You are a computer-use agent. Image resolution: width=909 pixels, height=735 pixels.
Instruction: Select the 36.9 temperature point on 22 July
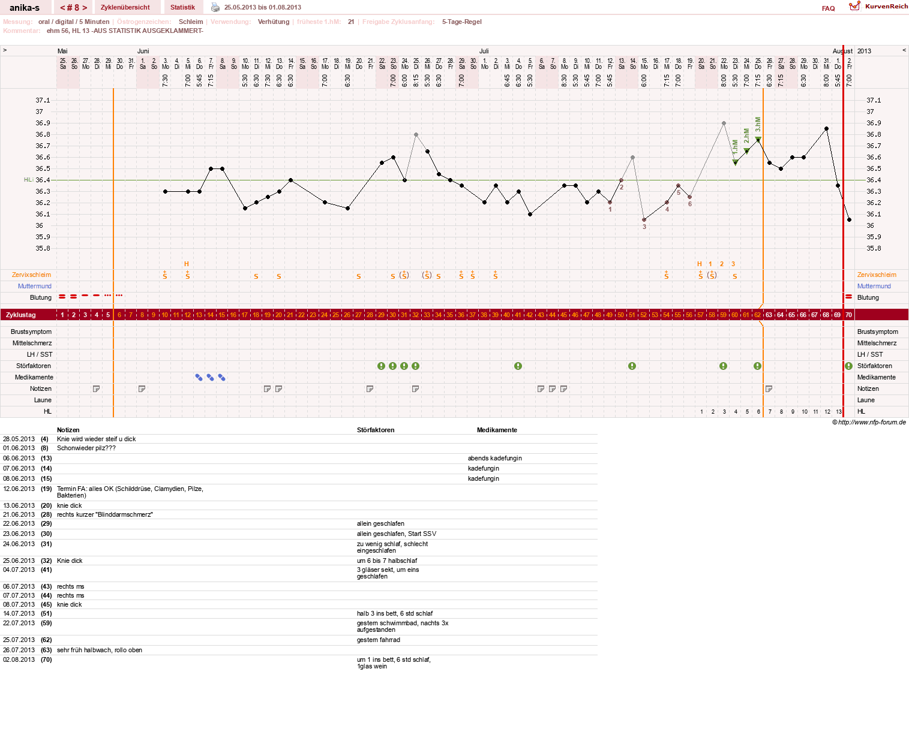click(x=724, y=123)
